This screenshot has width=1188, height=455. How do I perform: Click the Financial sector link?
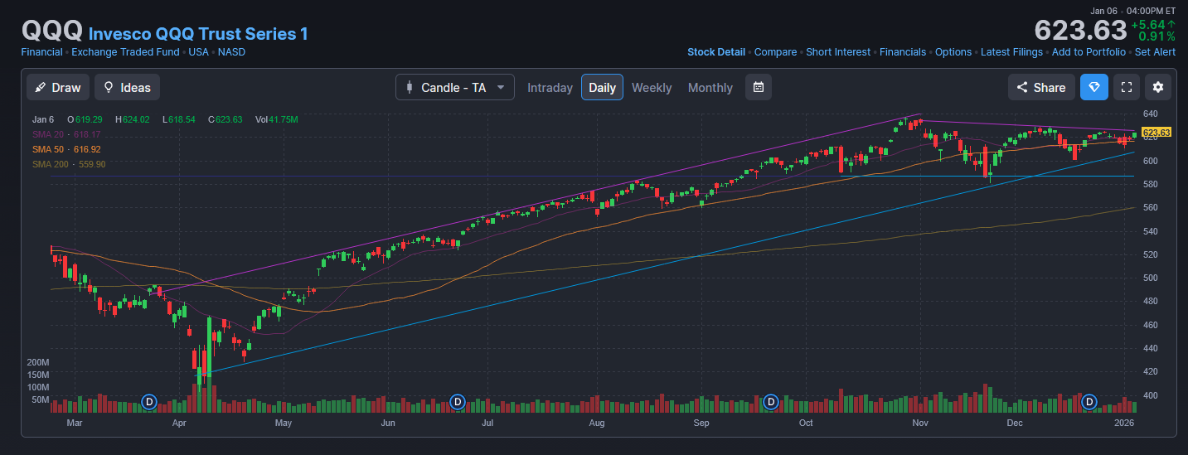(41, 51)
